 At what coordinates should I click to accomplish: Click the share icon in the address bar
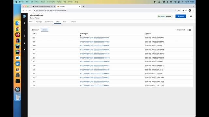coord(175,10)
